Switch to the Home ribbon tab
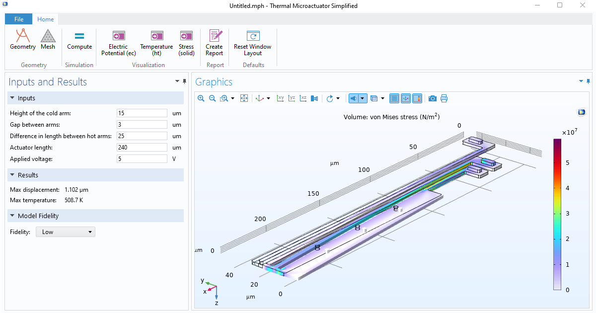Image resolution: width=596 pixels, height=313 pixels. 46,19
